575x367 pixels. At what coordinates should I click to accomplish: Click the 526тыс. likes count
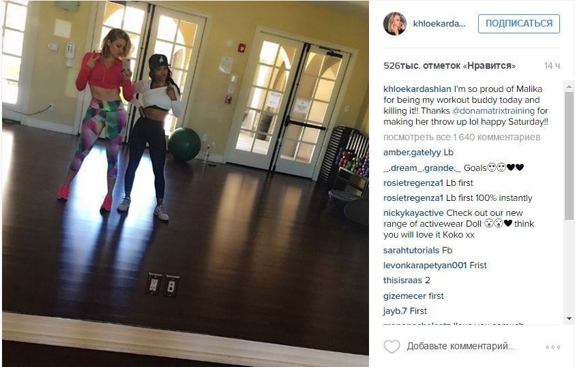(x=449, y=66)
